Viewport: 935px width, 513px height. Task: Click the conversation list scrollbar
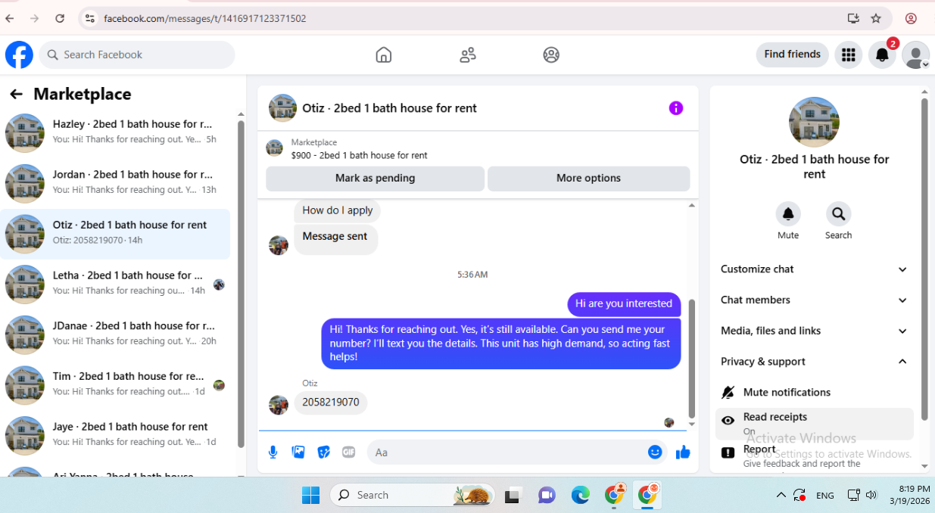click(x=242, y=284)
